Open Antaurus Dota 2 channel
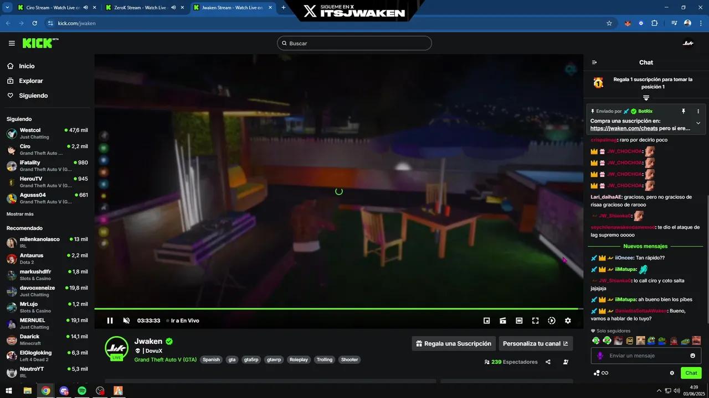Viewport: 709px width, 398px height. (x=47, y=259)
